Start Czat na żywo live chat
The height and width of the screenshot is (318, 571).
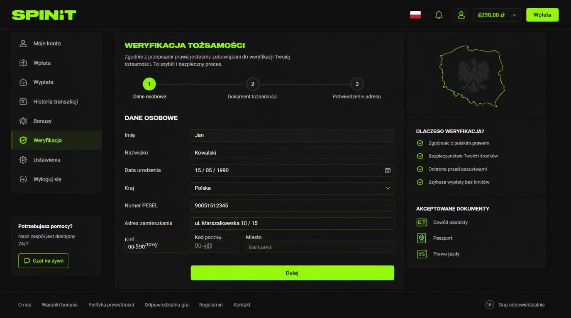point(44,261)
